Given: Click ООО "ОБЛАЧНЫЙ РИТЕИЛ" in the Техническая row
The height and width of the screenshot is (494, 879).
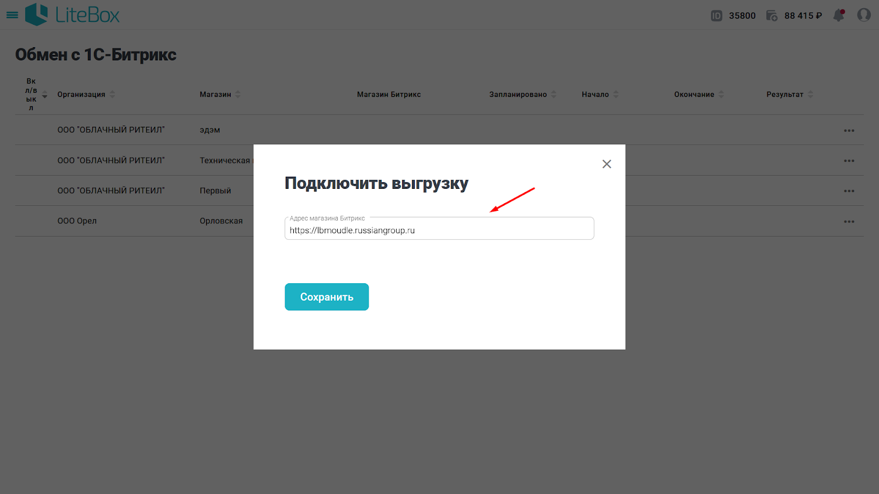Looking at the screenshot, I should 111,161.
